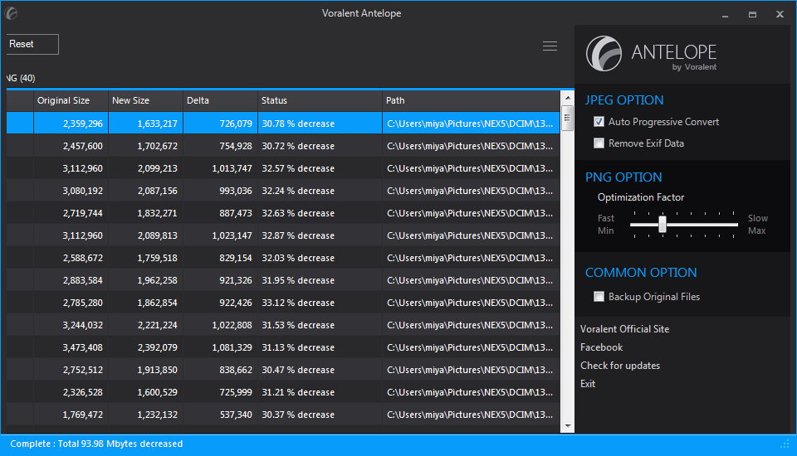
Task: Click the resize grip in status bar
Action: (785, 444)
